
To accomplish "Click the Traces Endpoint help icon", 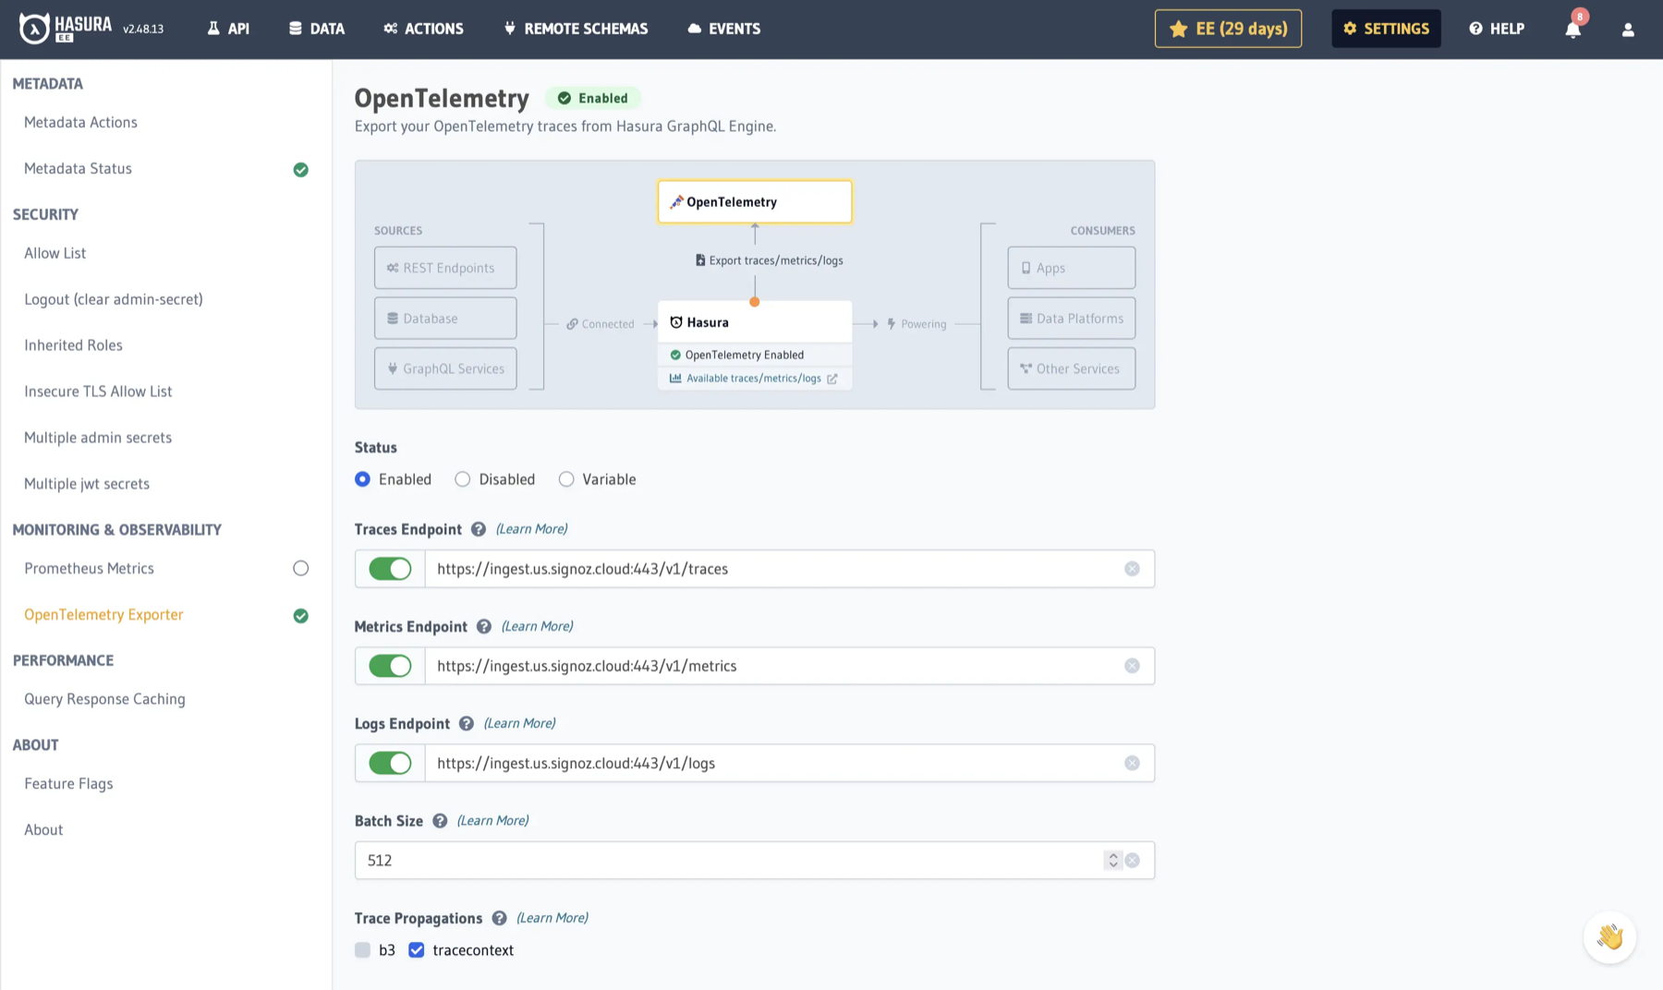I will pos(478,529).
